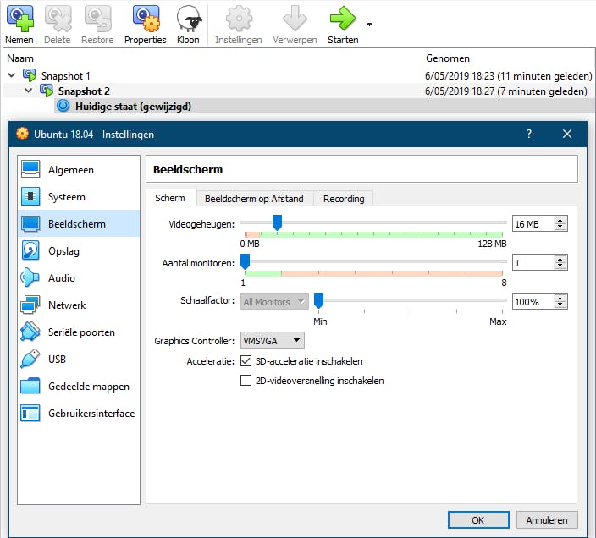Open the Systeem settings page
Viewport: 596px width, 538px height.
79,196
